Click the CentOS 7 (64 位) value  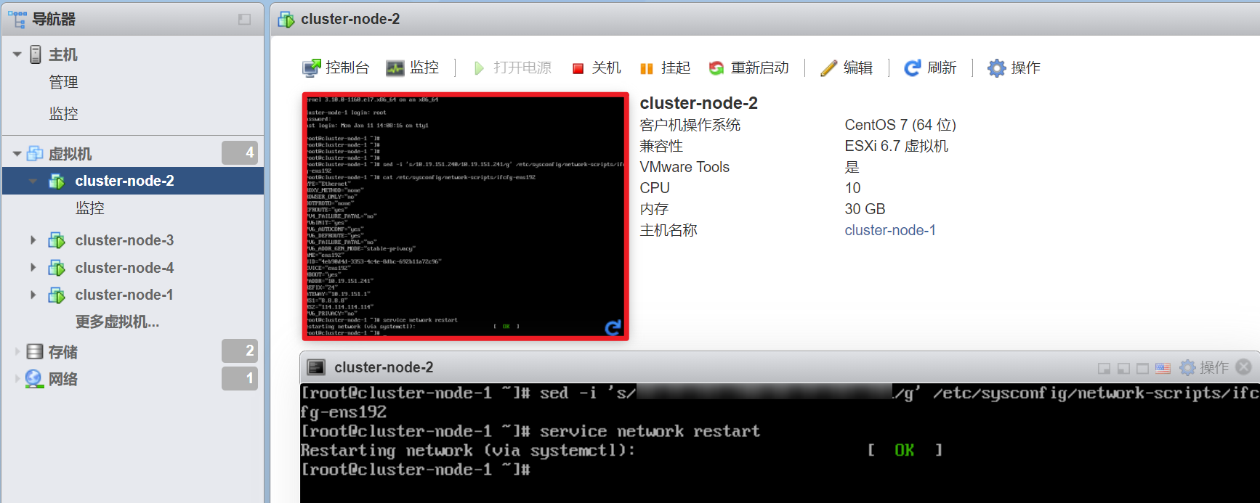pyautogui.click(x=900, y=125)
